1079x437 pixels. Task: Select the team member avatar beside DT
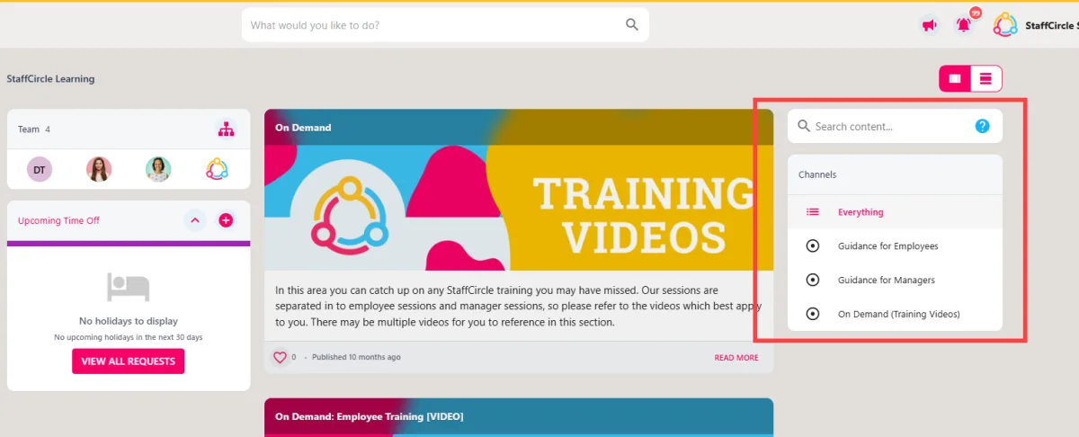point(99,169)
